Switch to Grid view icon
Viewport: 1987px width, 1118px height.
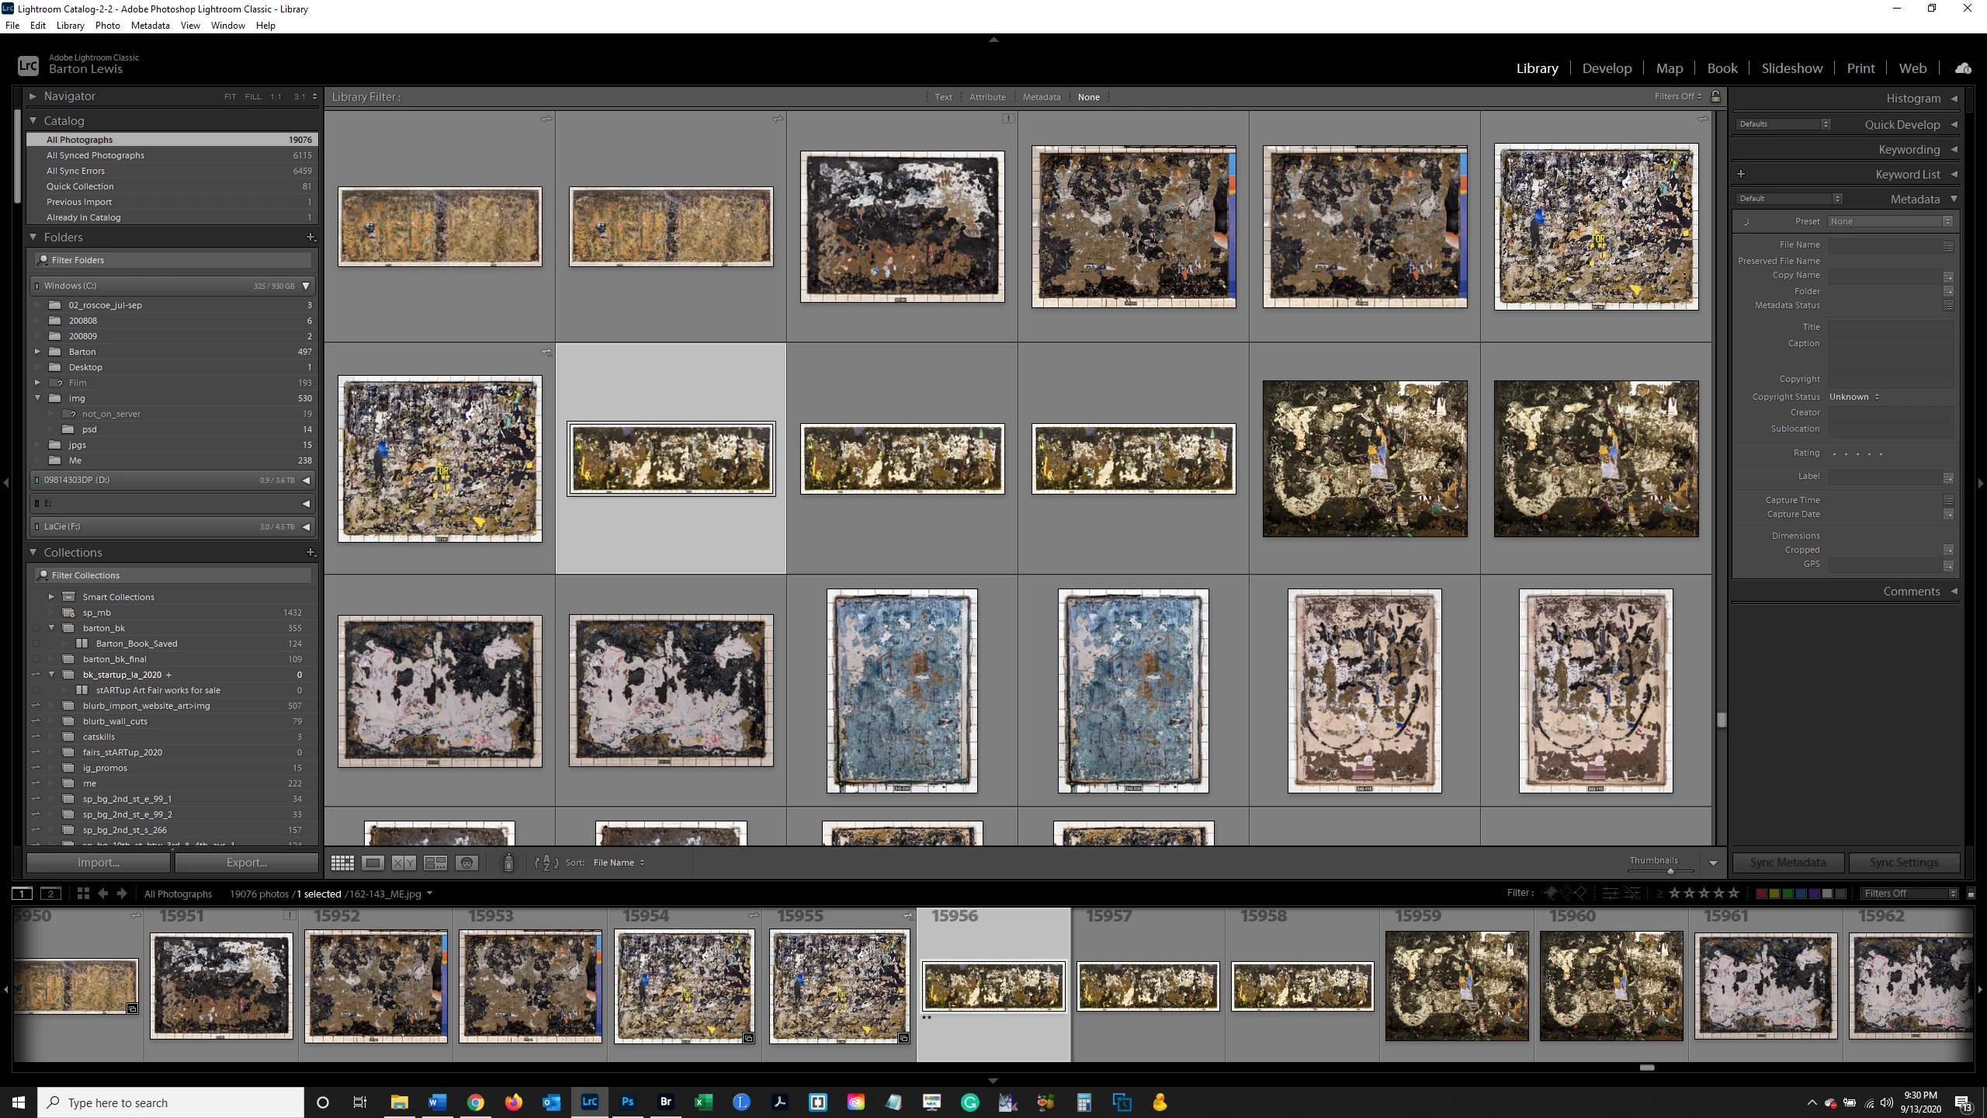[342, 863]
